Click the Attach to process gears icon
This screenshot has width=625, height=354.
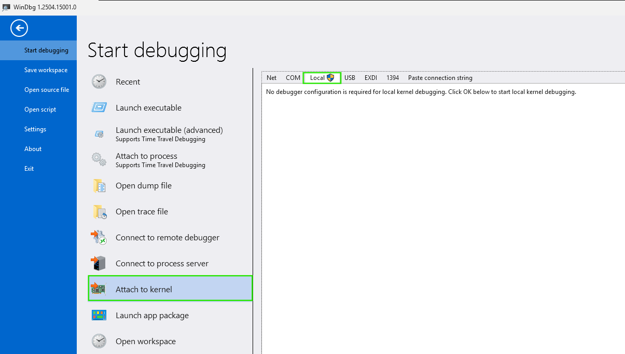[99, 159]
